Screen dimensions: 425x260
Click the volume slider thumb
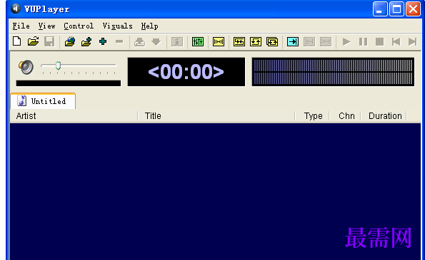pyautogui.click(x=58, y=66)
